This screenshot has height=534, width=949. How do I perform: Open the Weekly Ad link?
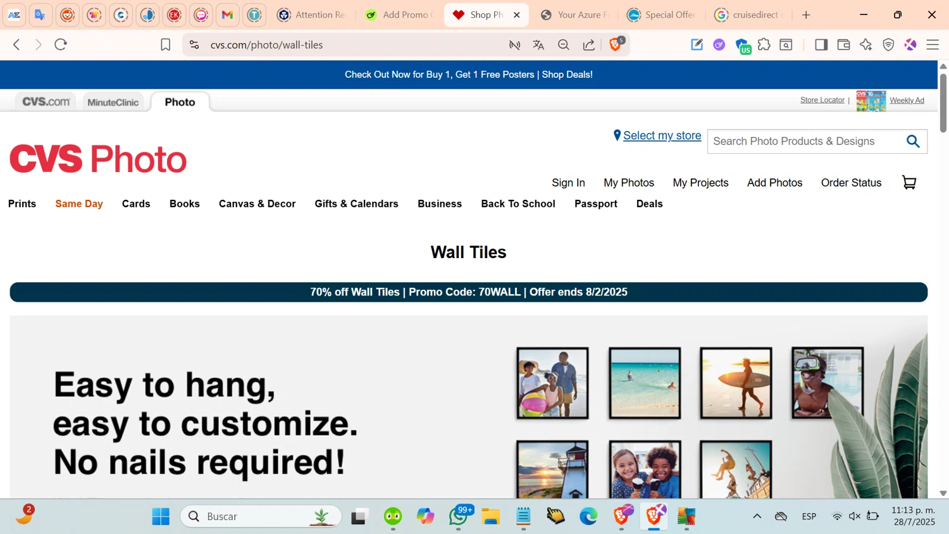[907, 100]
